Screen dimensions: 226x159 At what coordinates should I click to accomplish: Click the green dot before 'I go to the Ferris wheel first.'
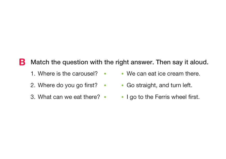[x=122, y=97]
